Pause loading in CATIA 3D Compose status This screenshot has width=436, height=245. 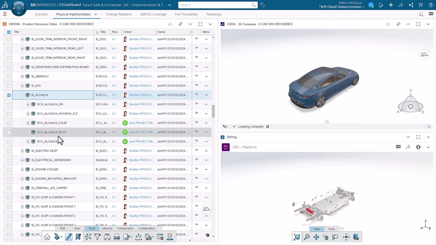[268, 127]
